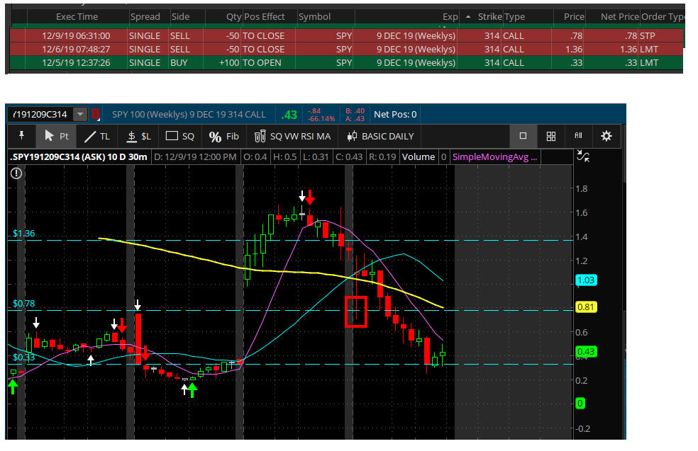The image size is (698, 451).
Task: Click the Exp column header
Action: pyautogui.click(x=450, y=17)
